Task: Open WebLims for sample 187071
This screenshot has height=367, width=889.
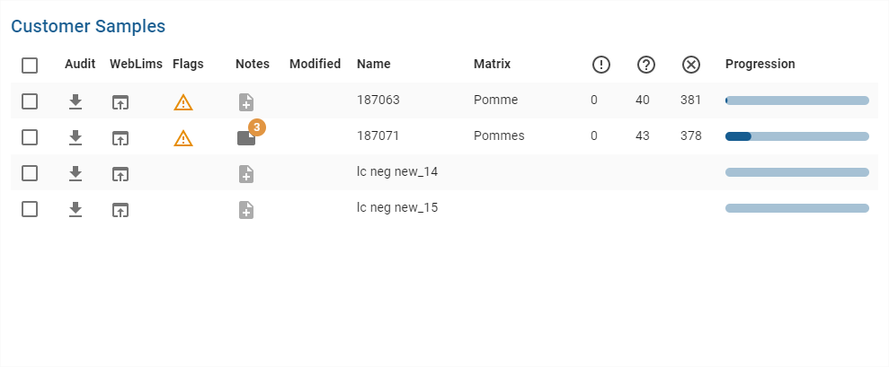Action: tap(120, 137)
